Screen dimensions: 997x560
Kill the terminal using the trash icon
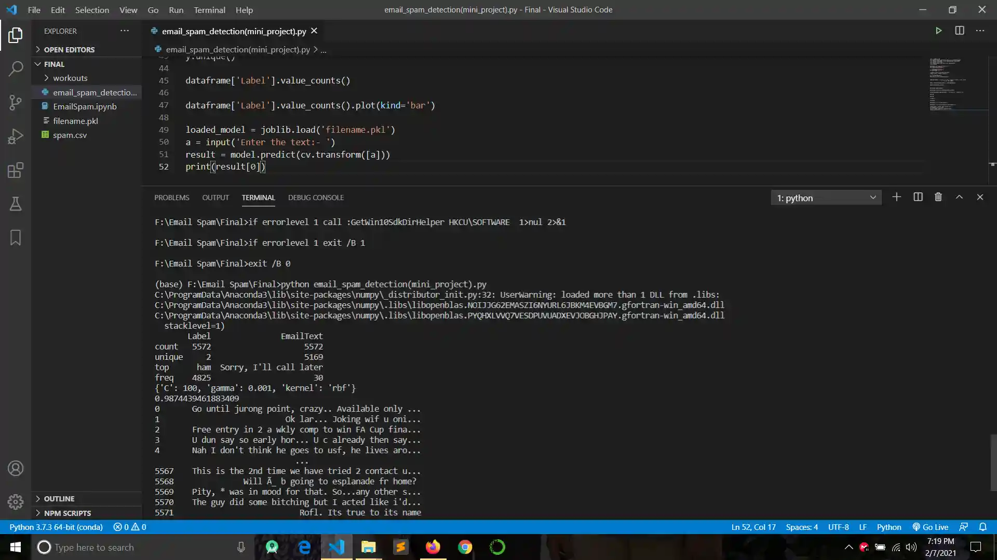click(937, 197)
